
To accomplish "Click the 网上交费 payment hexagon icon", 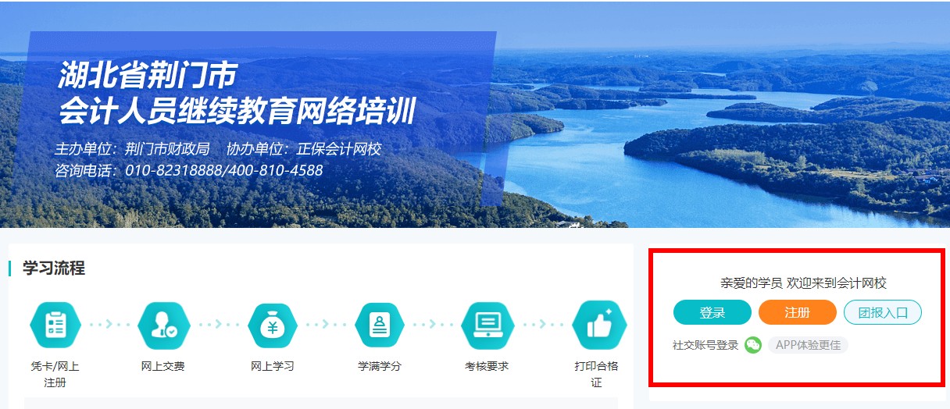I will point(164,325).
